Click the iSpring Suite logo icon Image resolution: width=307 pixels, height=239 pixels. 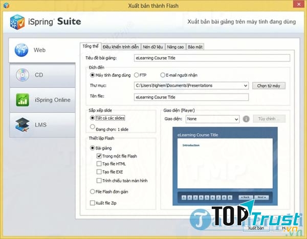[17, 23]
